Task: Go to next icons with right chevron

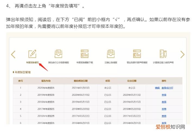Action: [182, 54]
